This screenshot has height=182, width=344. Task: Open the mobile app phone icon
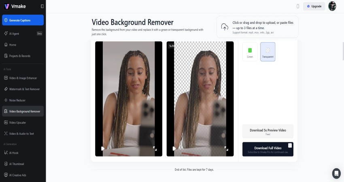pyautogui.click(x=298, y=6)
